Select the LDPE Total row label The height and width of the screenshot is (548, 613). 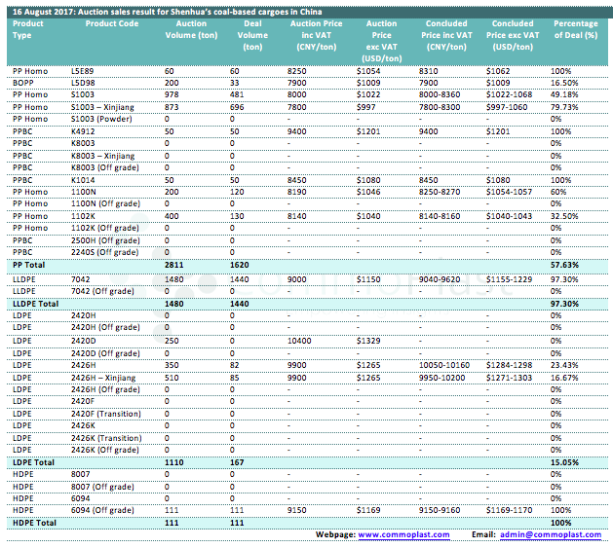coord(32,459)
